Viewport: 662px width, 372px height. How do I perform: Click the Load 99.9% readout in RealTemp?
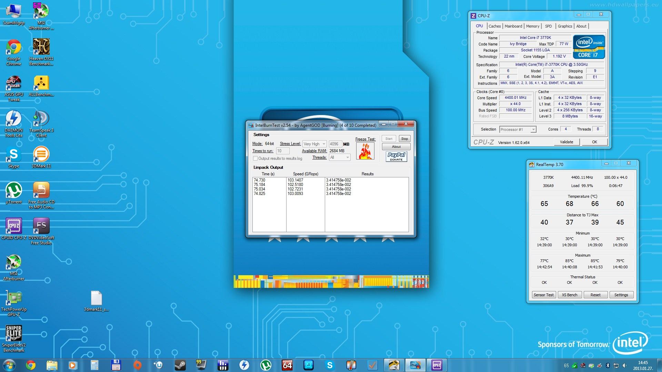582,186
